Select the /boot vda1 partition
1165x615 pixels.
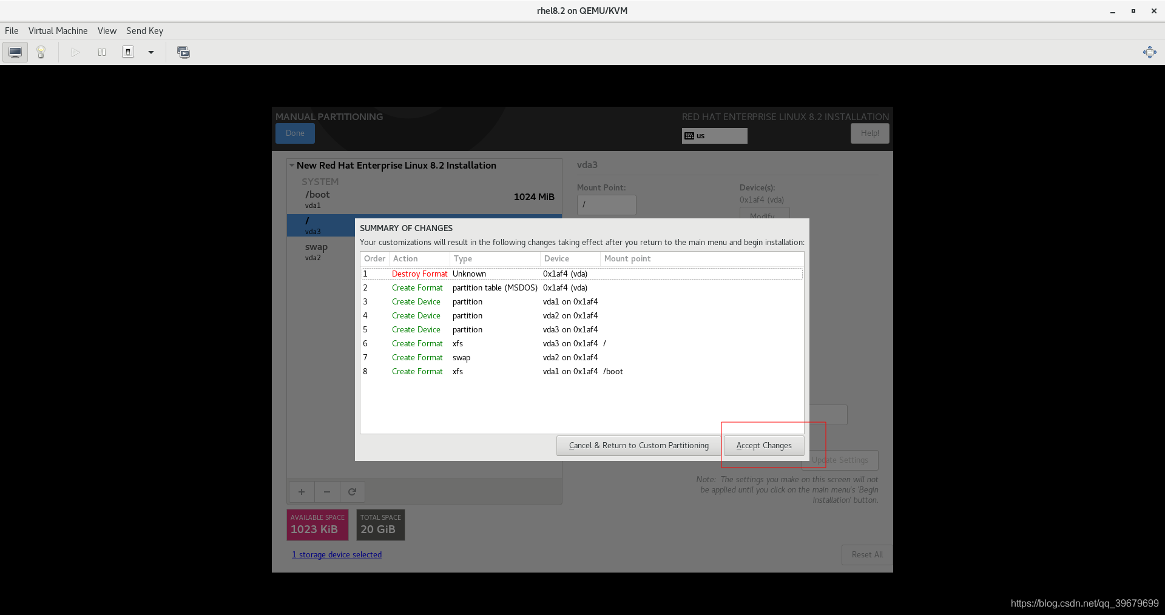tap(424, 200)
